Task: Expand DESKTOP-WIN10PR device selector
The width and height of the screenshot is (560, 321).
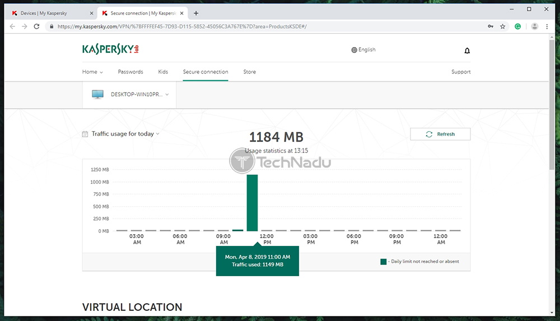Action: pyautogui.click(x=129, y=95)
